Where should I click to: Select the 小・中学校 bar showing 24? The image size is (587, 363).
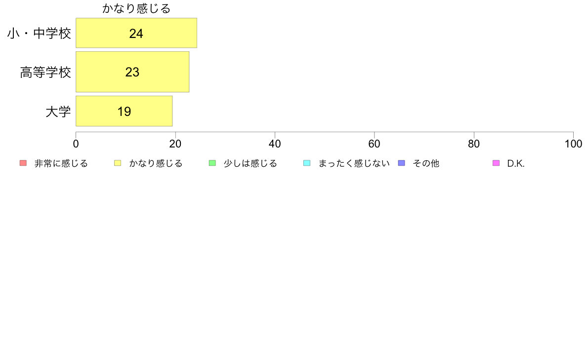pos(136,33)
